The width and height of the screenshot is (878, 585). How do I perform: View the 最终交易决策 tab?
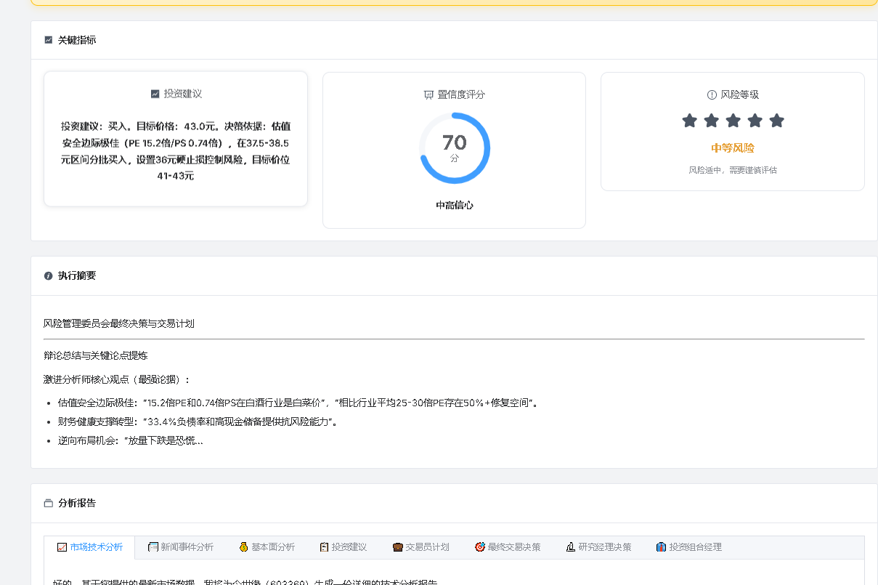pos(508,547)
